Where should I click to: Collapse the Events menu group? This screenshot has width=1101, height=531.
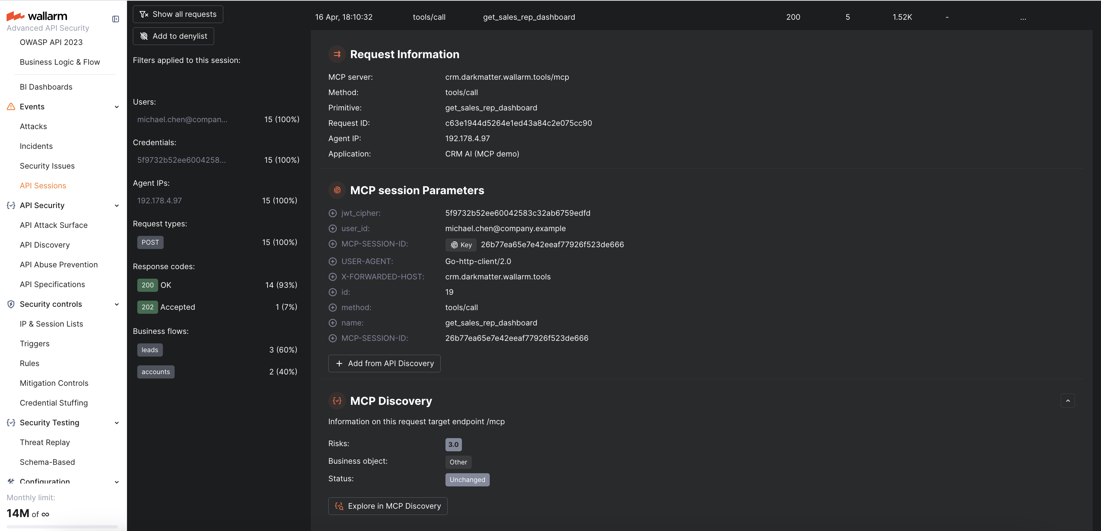[x=117, y=107]
